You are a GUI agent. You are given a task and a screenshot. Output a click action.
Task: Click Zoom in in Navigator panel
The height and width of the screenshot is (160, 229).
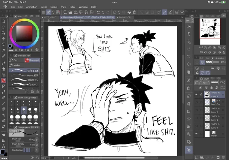[210, 47]
